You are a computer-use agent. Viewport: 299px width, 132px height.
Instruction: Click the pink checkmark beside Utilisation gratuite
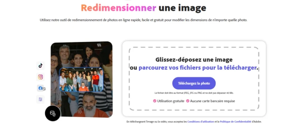click(155, 101)
